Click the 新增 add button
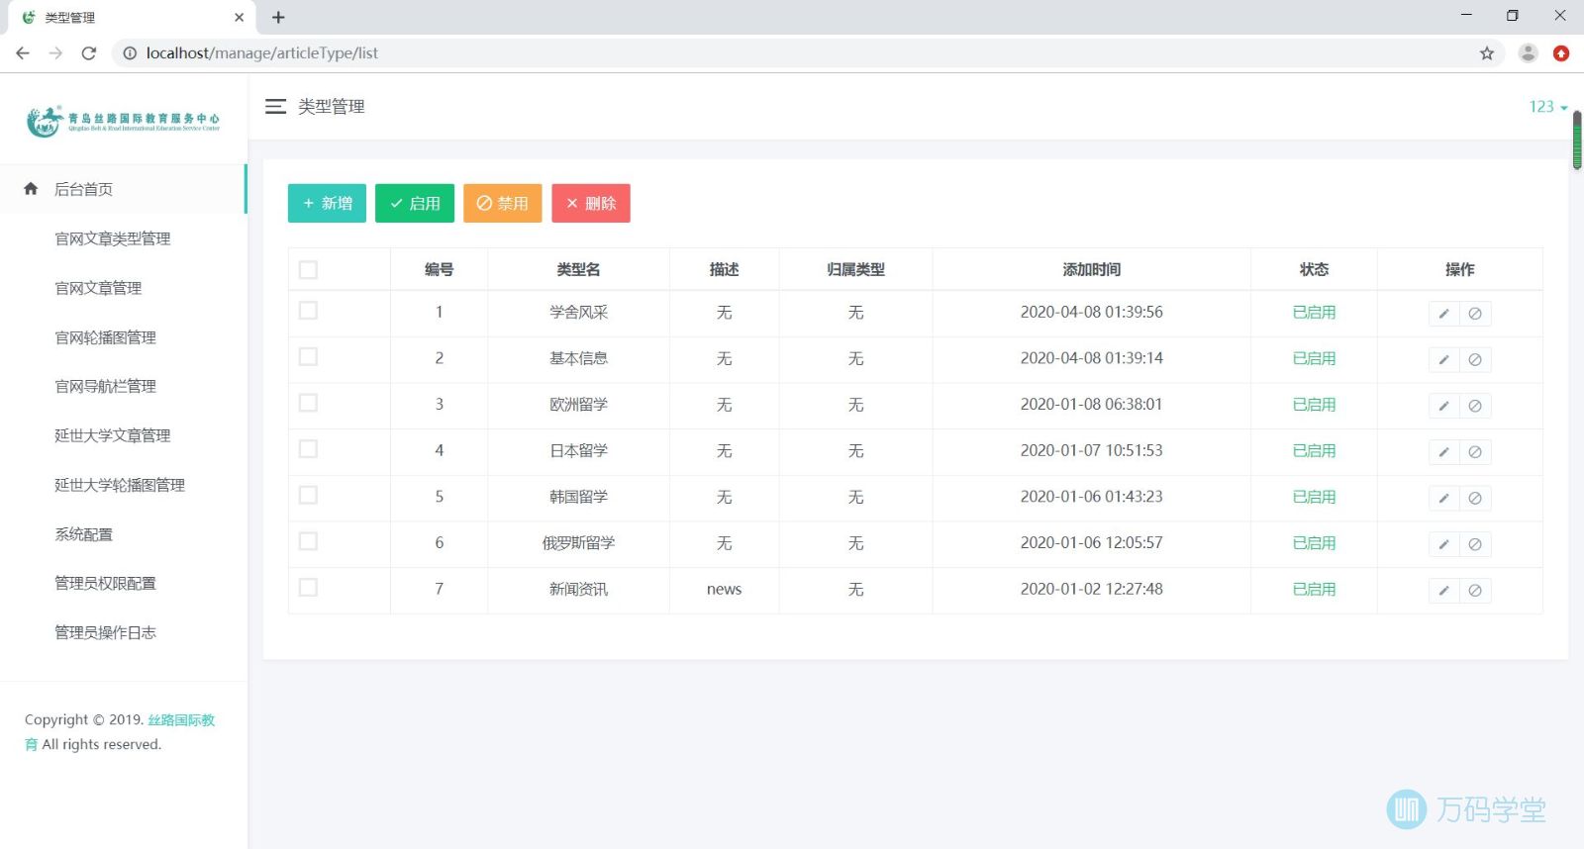Screen dimensions: 1584x849 tap(327, 203)
